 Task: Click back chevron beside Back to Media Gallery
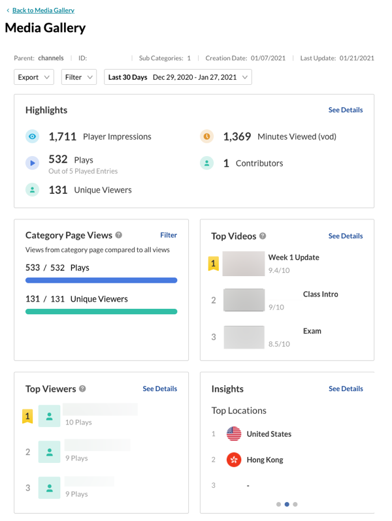click(x=8, y=10)
